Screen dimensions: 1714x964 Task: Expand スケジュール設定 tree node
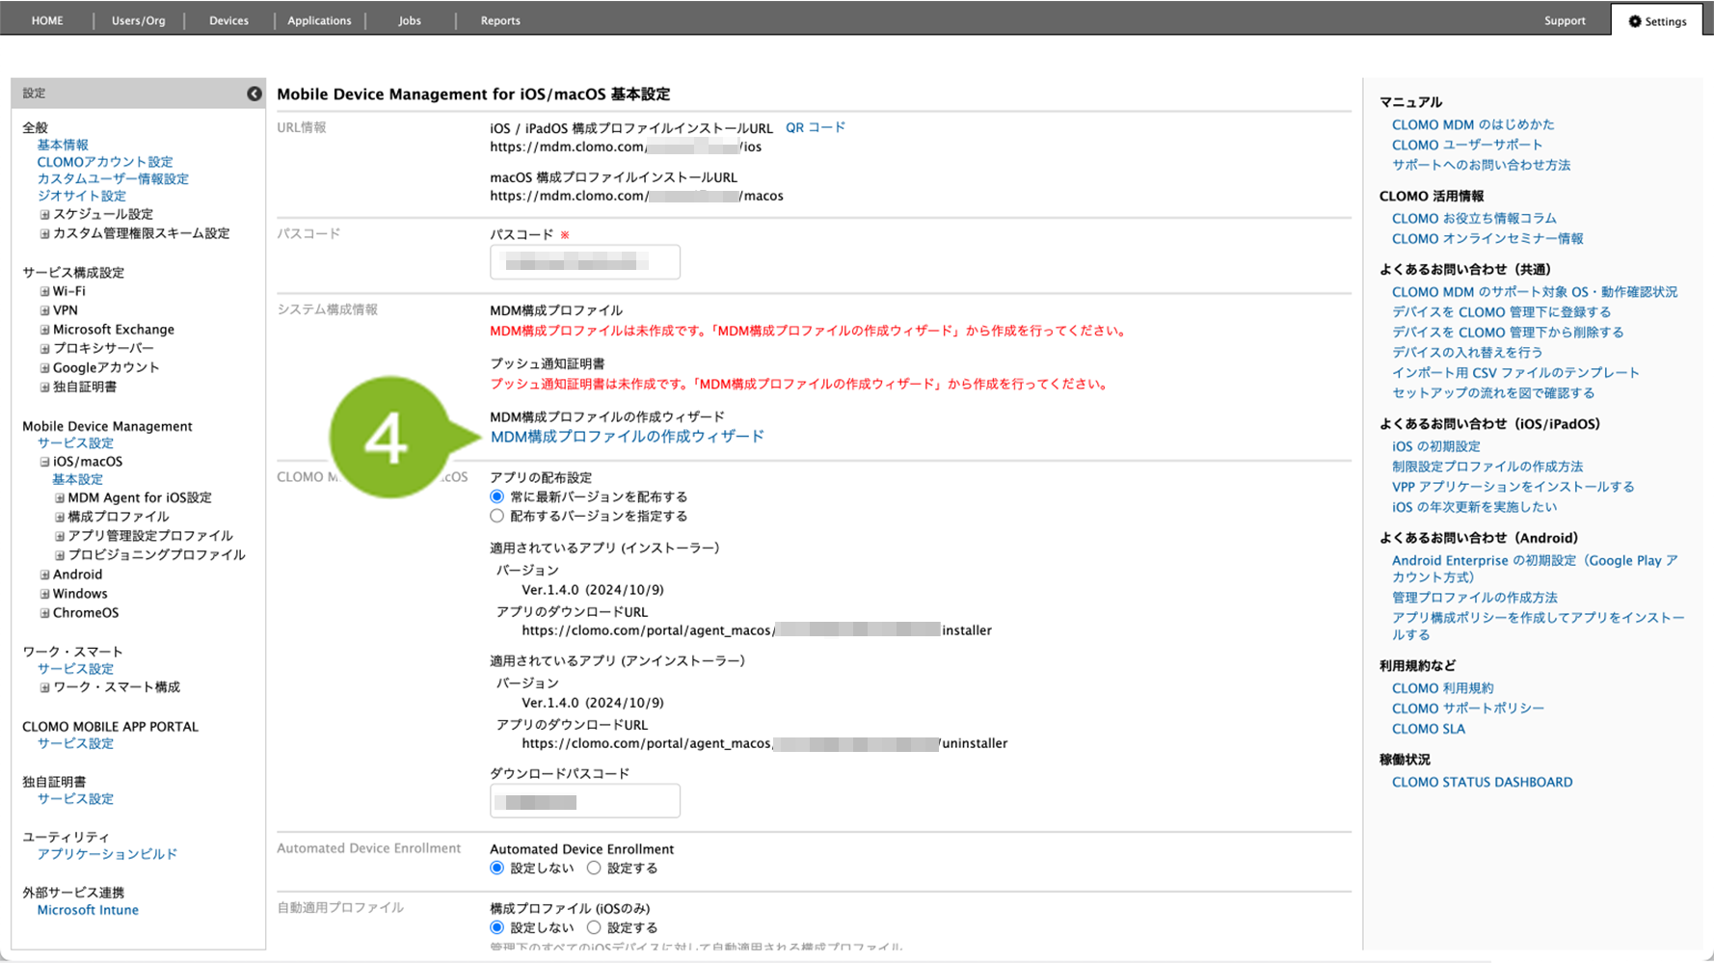pyautogui.click(x=44, y=214)
